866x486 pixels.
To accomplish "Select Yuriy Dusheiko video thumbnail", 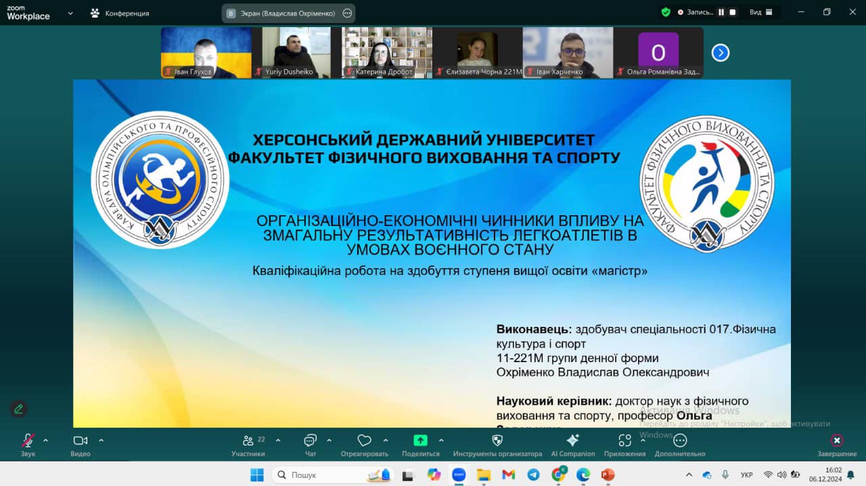I will pos(296,53).
